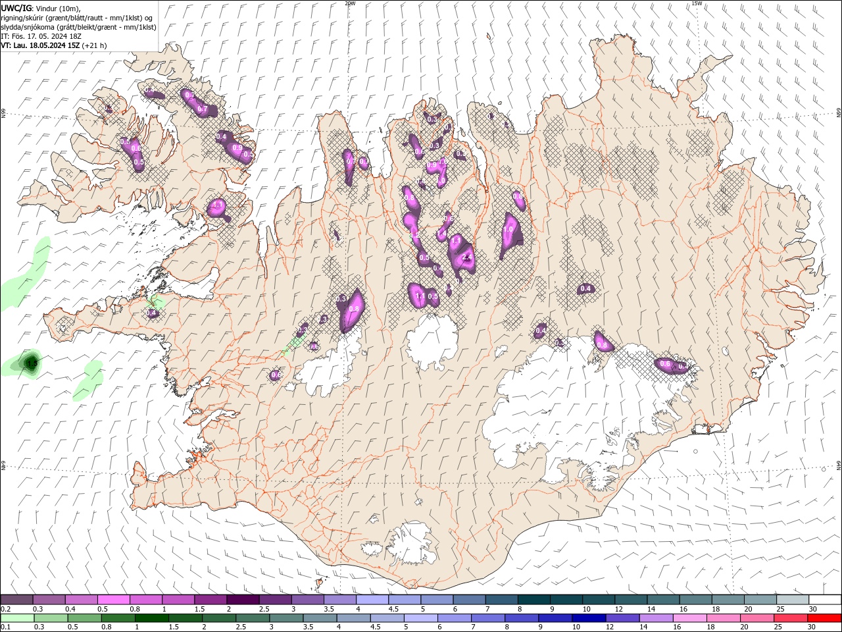The image size is (842, 632).
Task: Select the bright pink 0.5–0.8 swatch, top legend row
Action: 114,600
